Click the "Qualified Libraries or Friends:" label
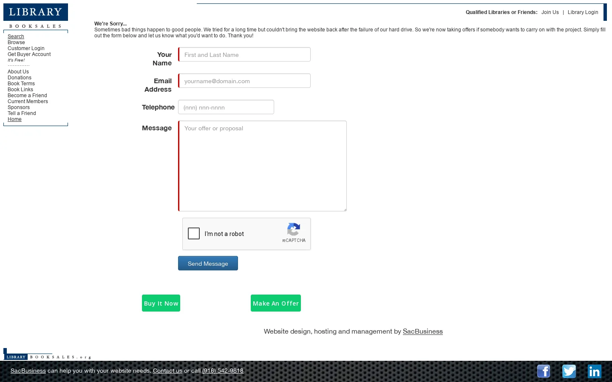Screen dimensions: 612x382 click(501, 12)
